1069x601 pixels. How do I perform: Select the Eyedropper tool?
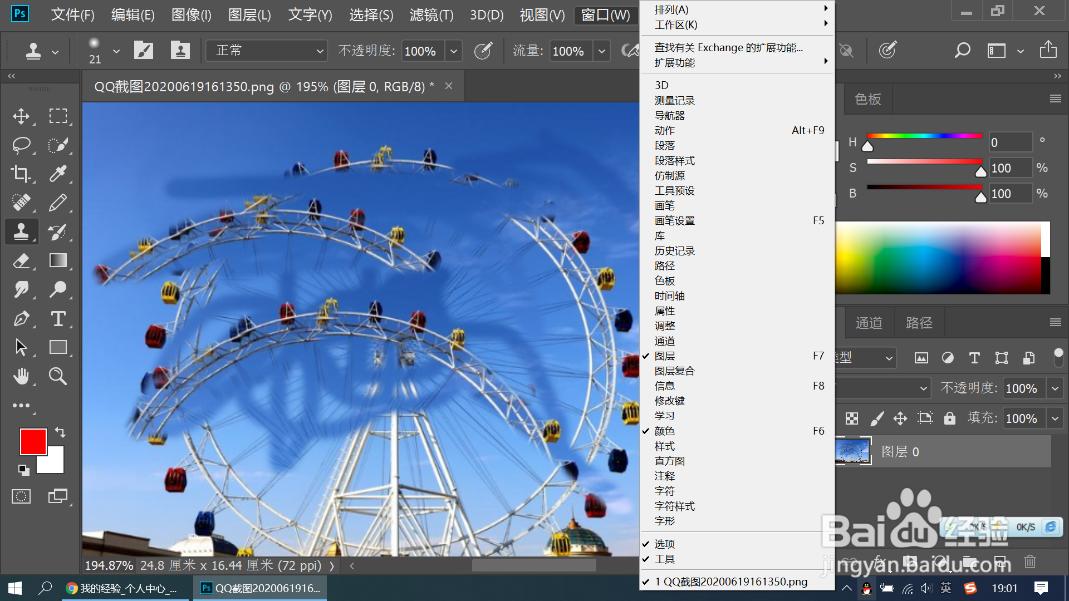tap(58, 174)
